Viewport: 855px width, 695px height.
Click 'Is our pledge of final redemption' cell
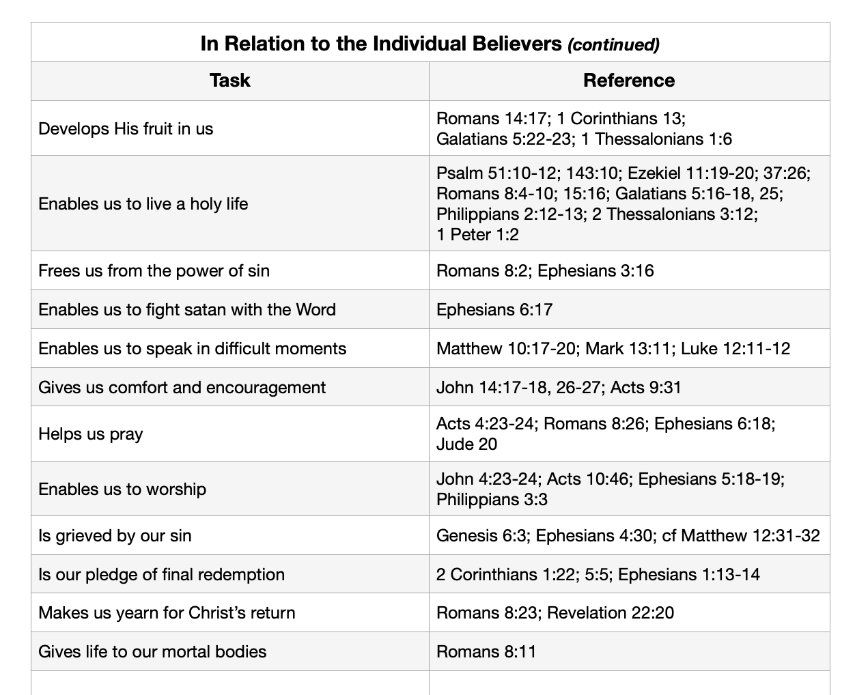tap(161, 575)
